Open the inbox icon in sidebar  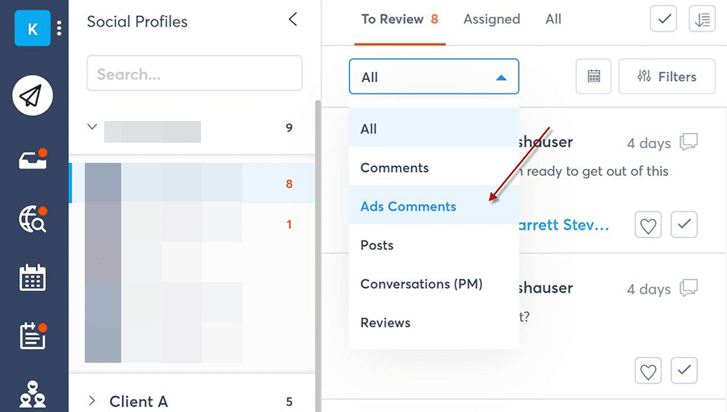pos(32,160)
